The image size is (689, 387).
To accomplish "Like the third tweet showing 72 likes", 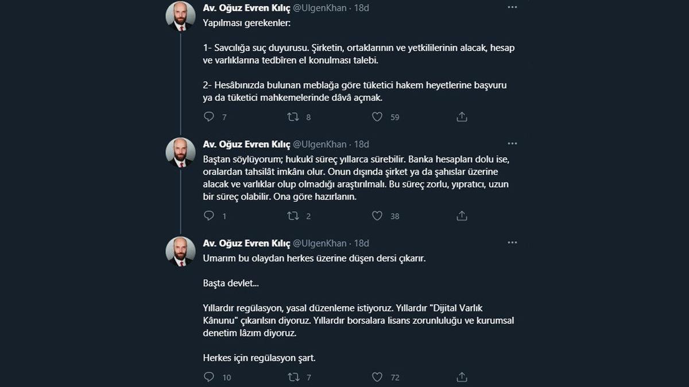I will pyautogui.click(x=377, y=377).
